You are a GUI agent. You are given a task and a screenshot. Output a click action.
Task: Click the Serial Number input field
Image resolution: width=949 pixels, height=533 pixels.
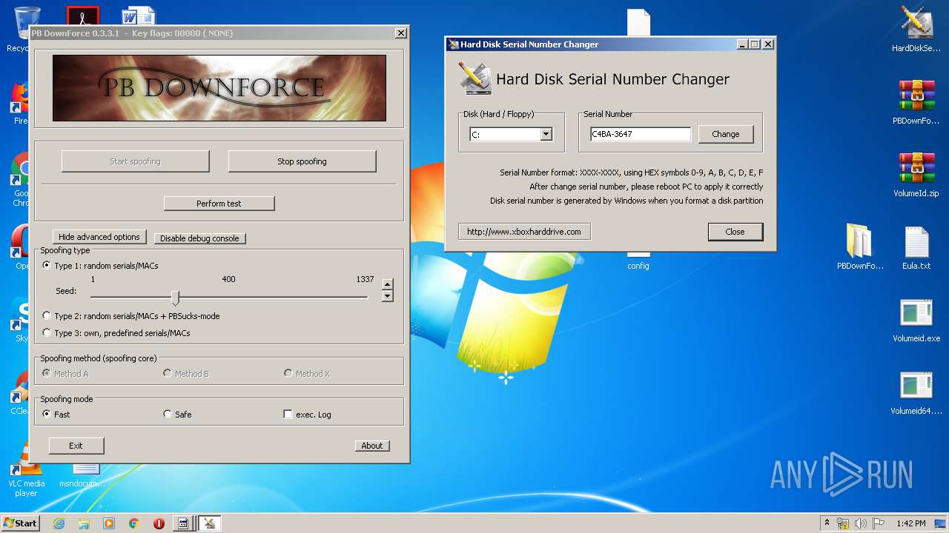click(x=641, y=135)
